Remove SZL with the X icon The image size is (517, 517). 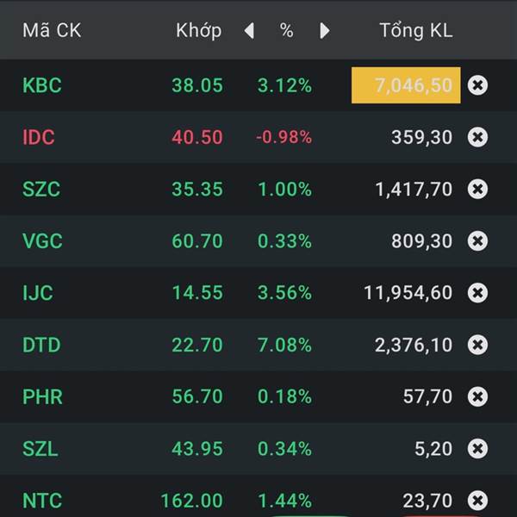coord(477,448)
